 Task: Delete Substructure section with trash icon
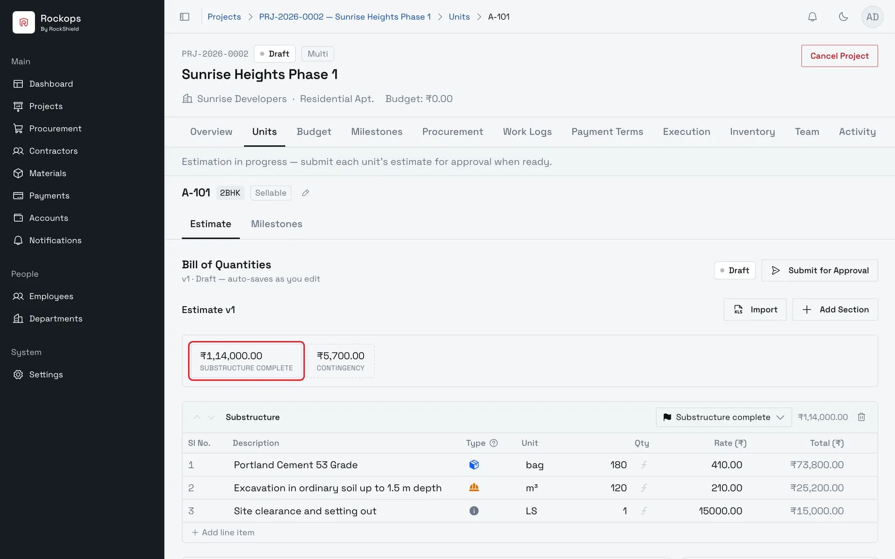[x=861, y=417]
